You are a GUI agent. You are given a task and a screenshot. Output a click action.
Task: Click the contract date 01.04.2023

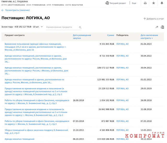point(146,44)
